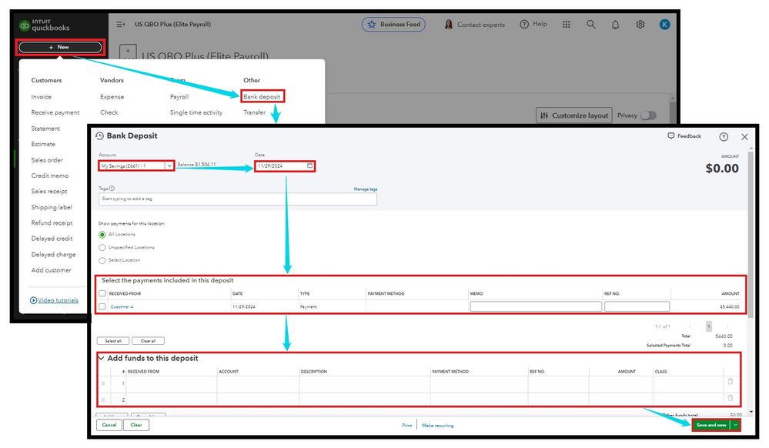Viewport: 769px width, 448px height.
Task: Open notifications bell icon
Action: tap(615, 25)
